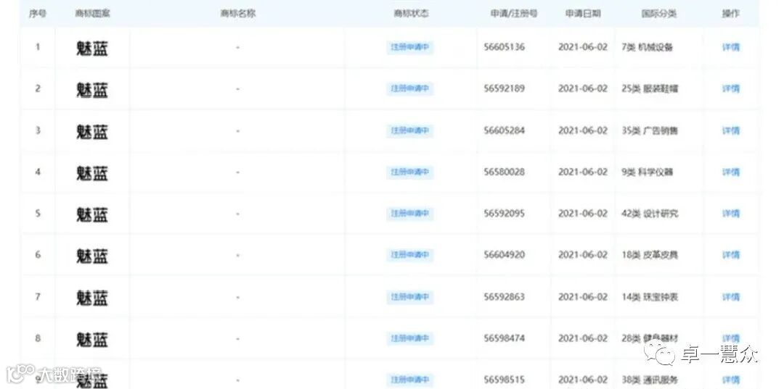Open 详情 for registration 56592863
Image resolution: width=784 pixels, height=389 pixels.
coord(730,297)
